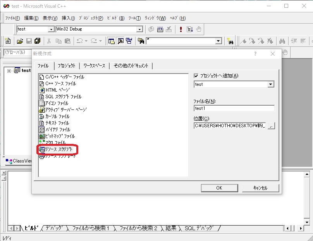This screenshot has width=313, height=241.
Task: Select the SQL Script File item
Action: pyautogui.click(x=60, y=97)
